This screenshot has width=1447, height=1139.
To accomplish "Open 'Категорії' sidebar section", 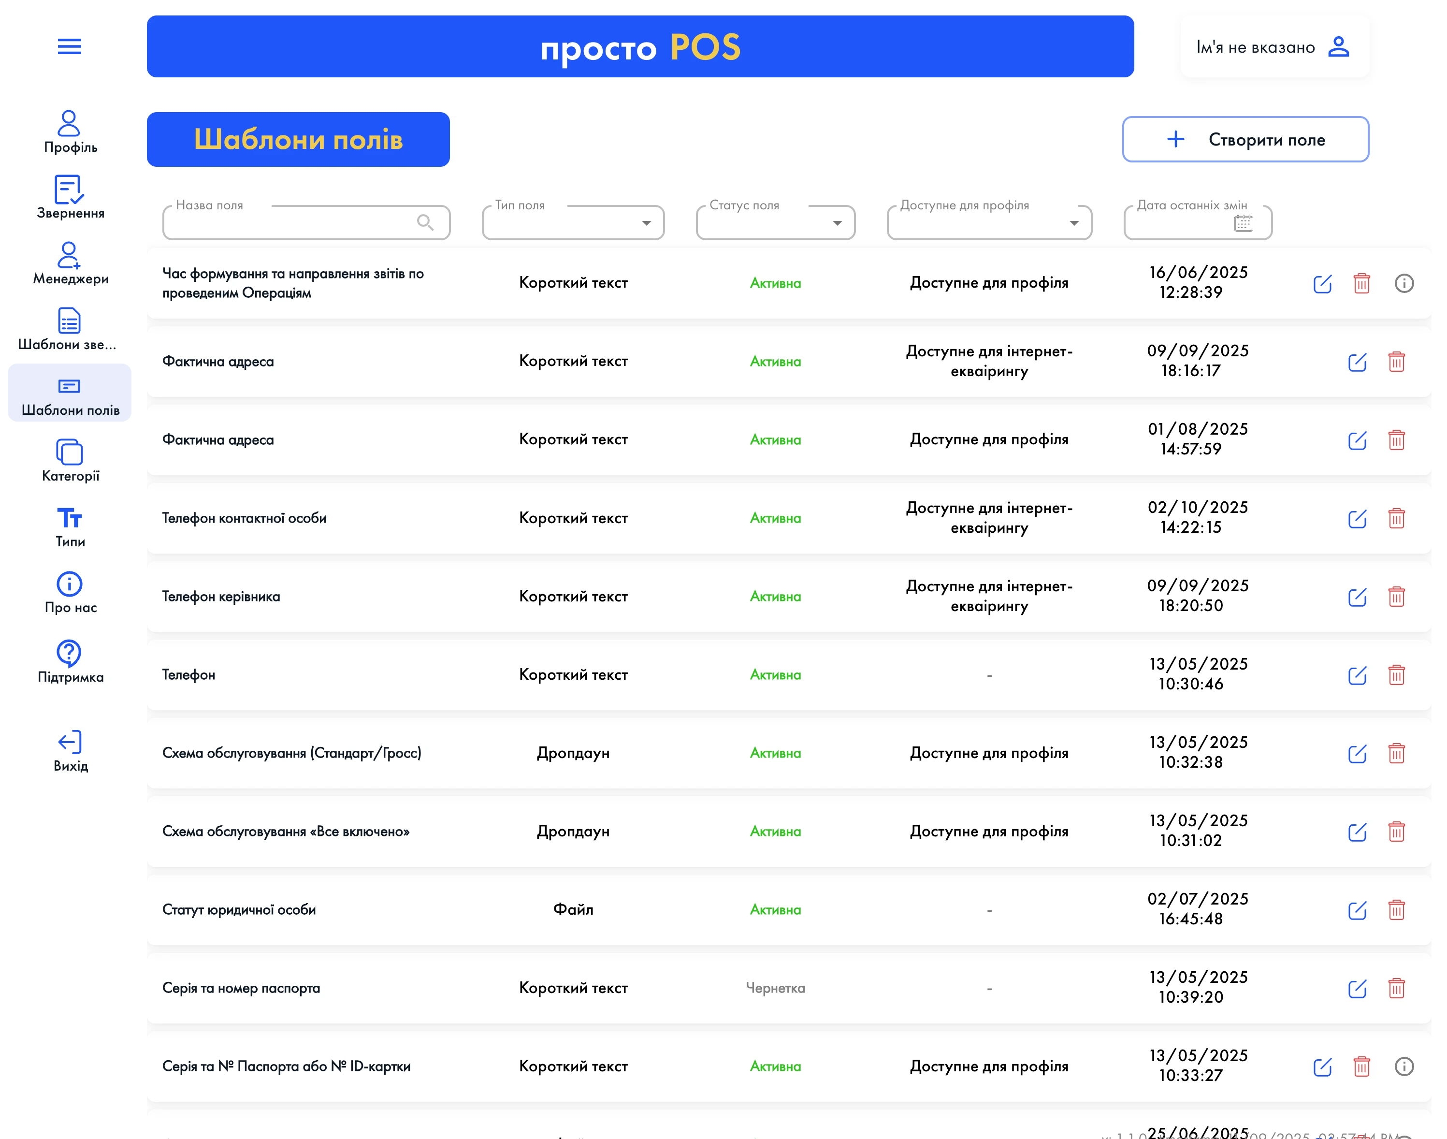I will [70, 460].
